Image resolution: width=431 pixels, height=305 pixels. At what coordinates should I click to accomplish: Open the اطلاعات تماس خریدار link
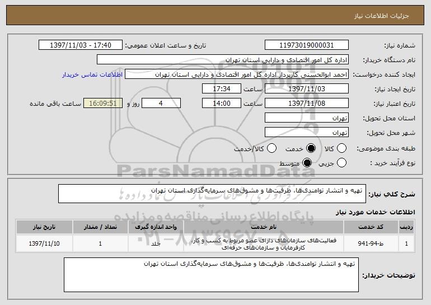click(x=92, y=74)
